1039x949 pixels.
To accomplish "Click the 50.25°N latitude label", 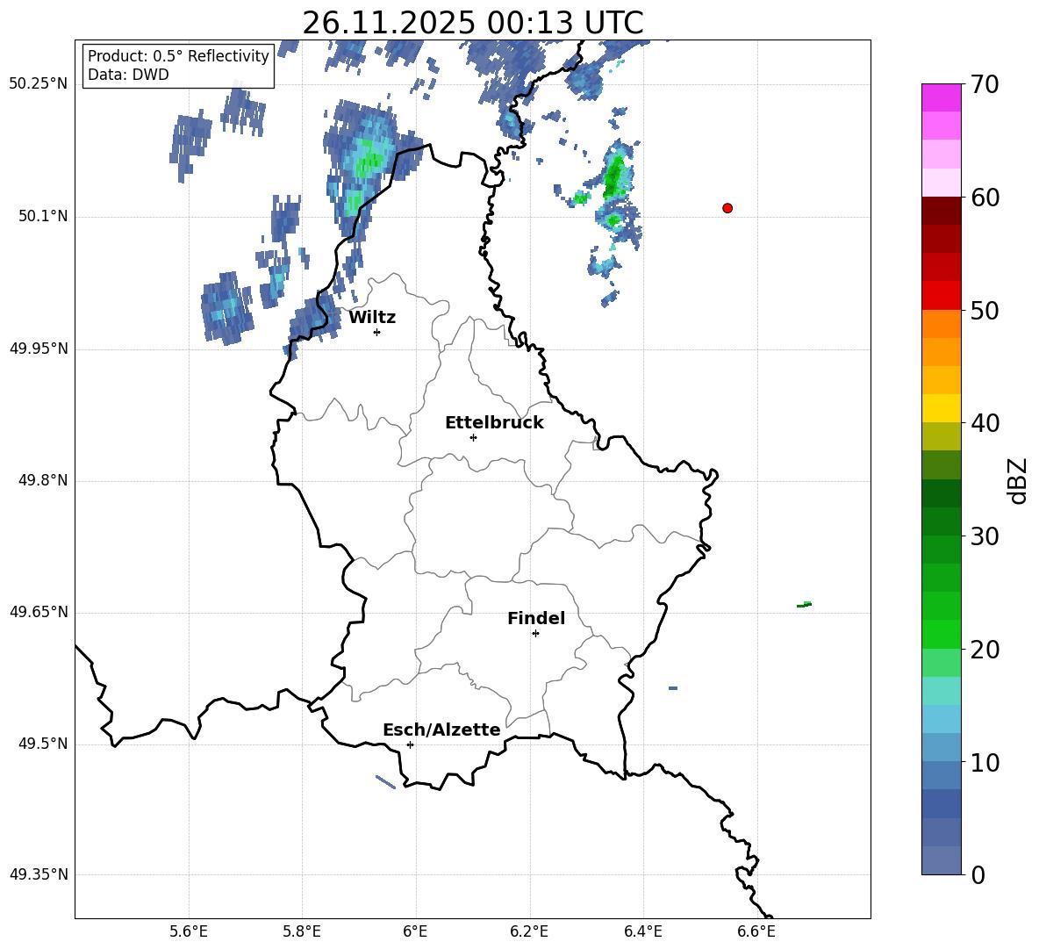I will (x=39, y=84).
